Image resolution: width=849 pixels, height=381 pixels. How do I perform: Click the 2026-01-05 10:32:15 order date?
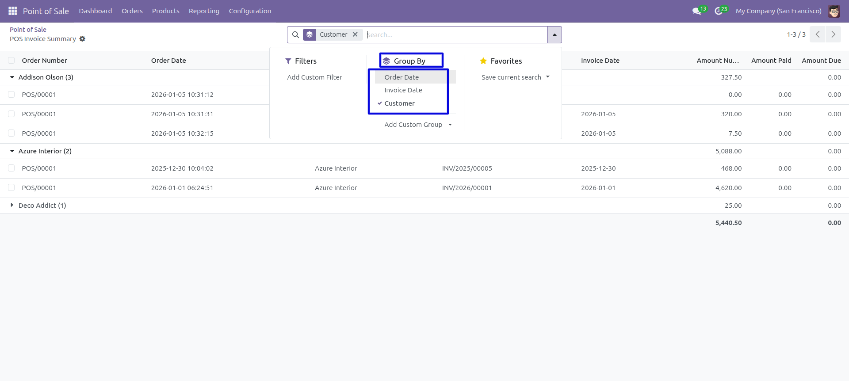coord(182,133)
